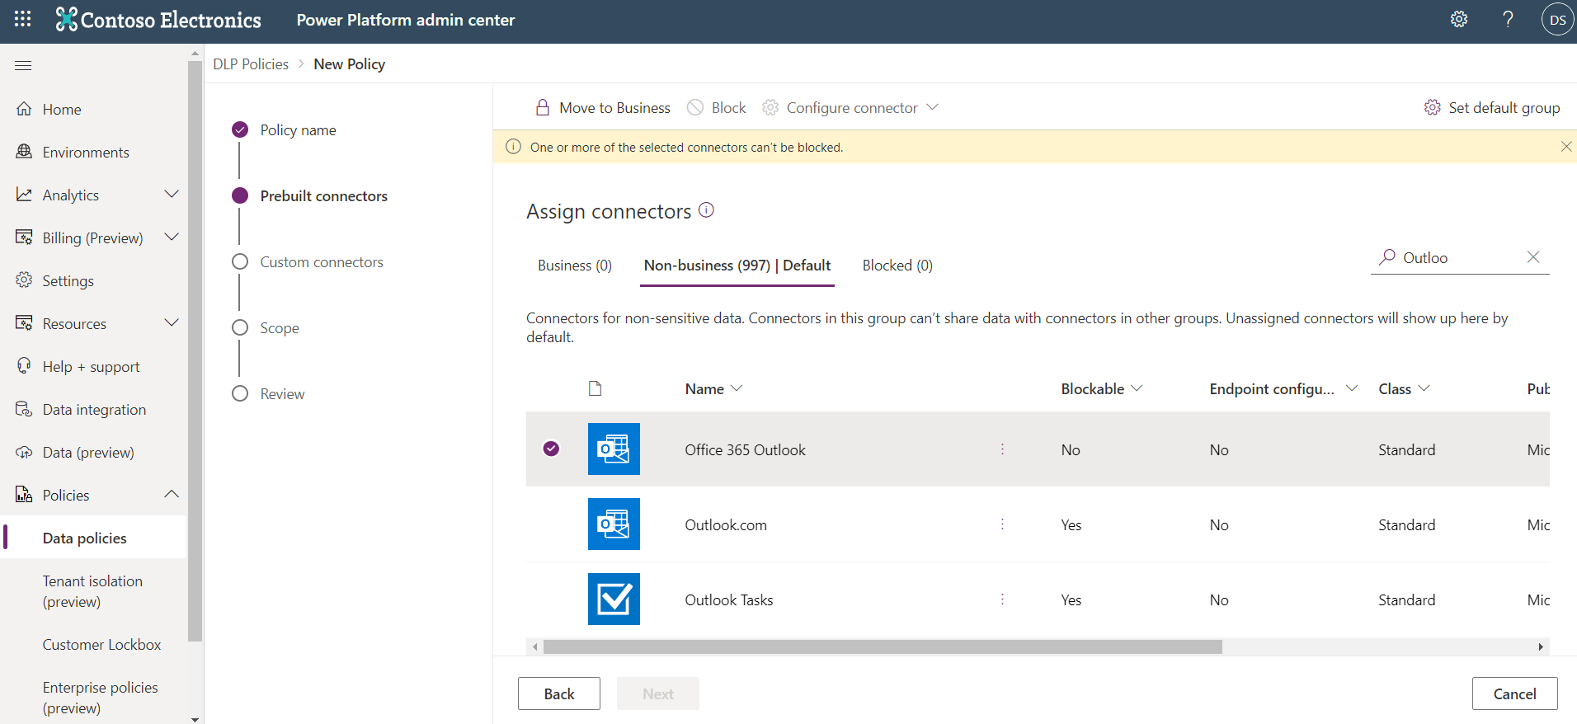Deselect the Office 365 Outlook row checkmark

(551, 449)
